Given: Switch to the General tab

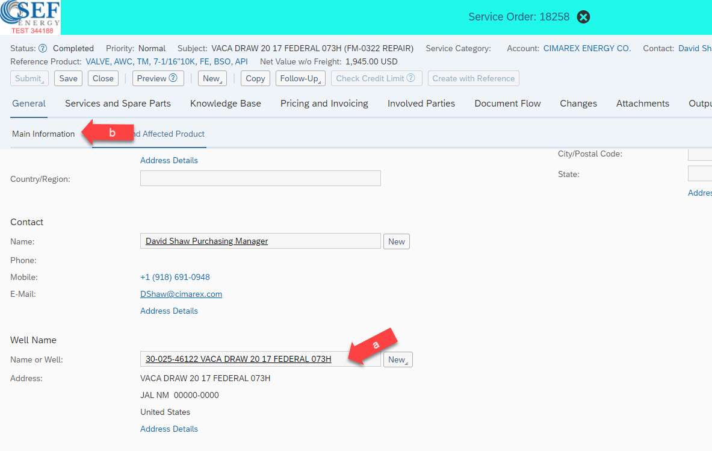Looking at the screenshot, I should coord(29,104).
